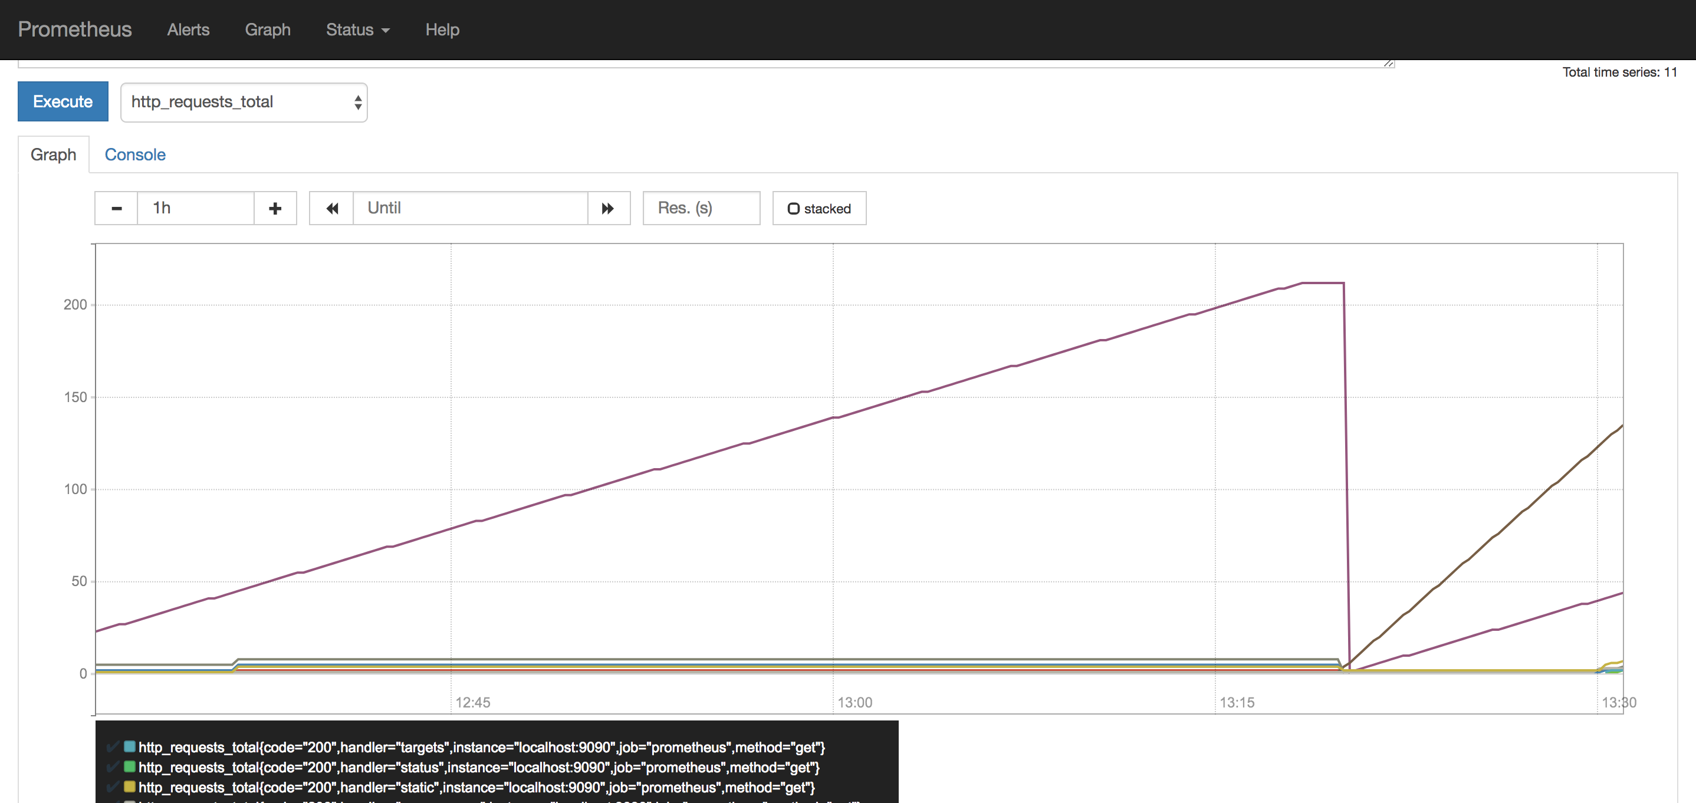The width and height of the screenshot is (1696, 803).
Task: Click the fast-forward icon to move end time forward
Action: pos(607,209)
